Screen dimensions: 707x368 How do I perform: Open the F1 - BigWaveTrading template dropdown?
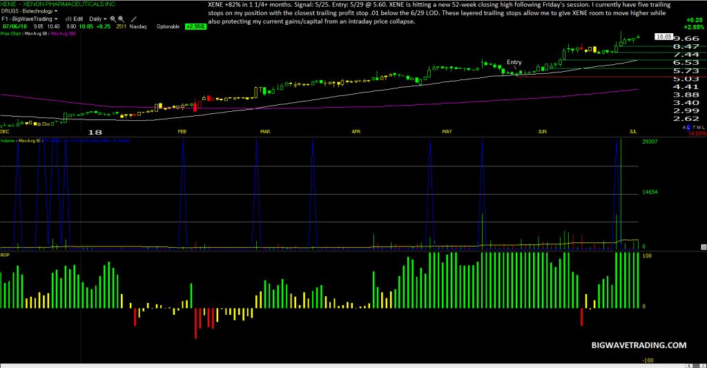(x=29, y=19)
